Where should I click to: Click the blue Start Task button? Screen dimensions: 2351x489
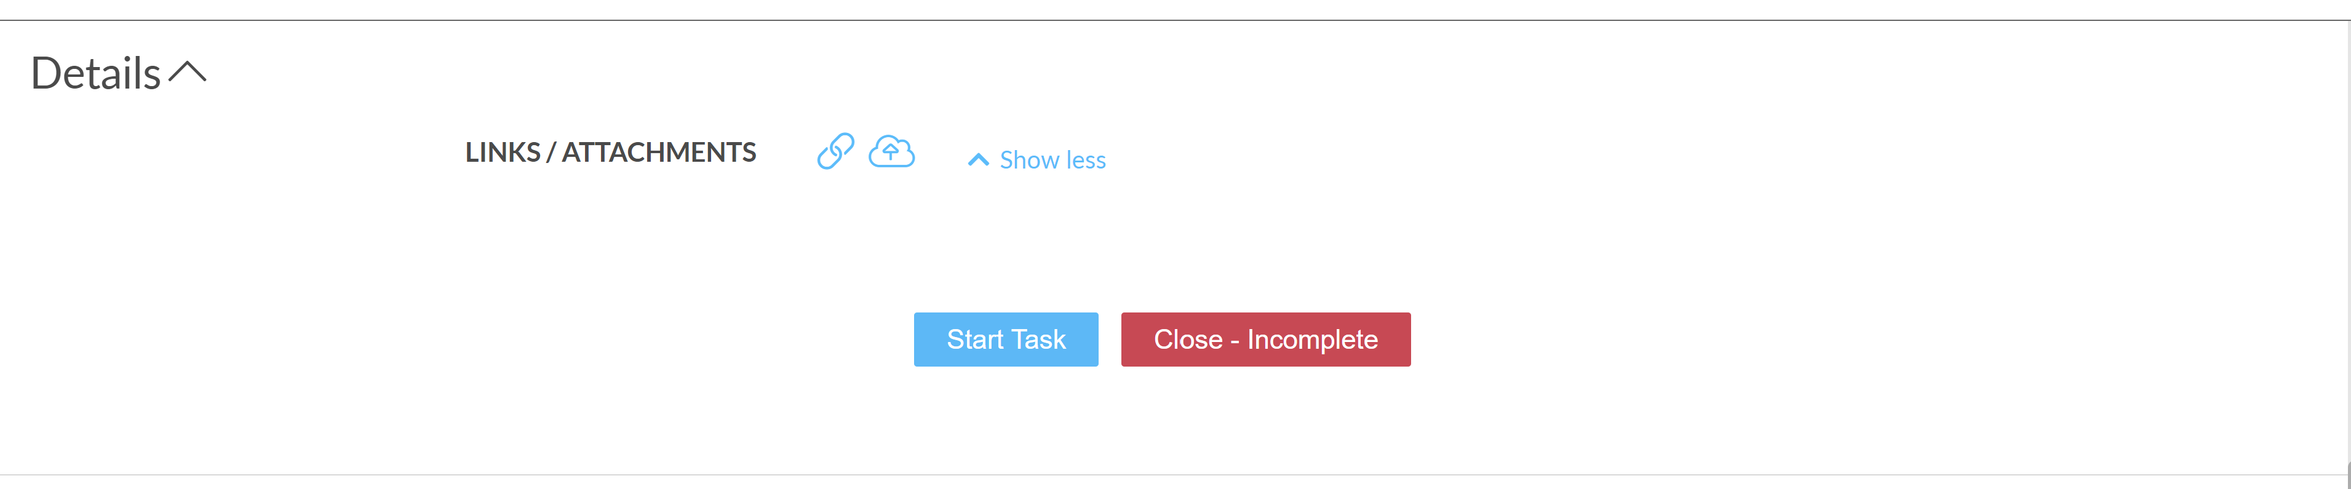1006,340
